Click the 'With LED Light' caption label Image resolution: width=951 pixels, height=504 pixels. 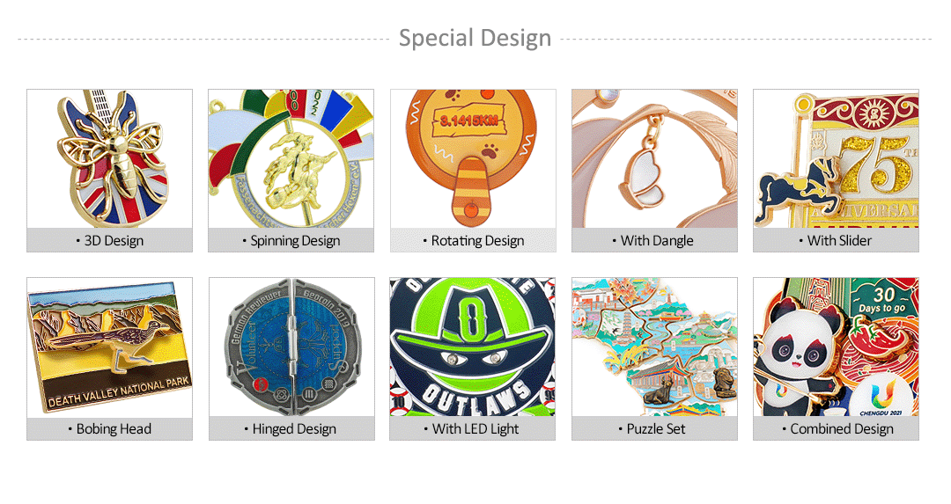pyautogui.click(x=471, y=429)
